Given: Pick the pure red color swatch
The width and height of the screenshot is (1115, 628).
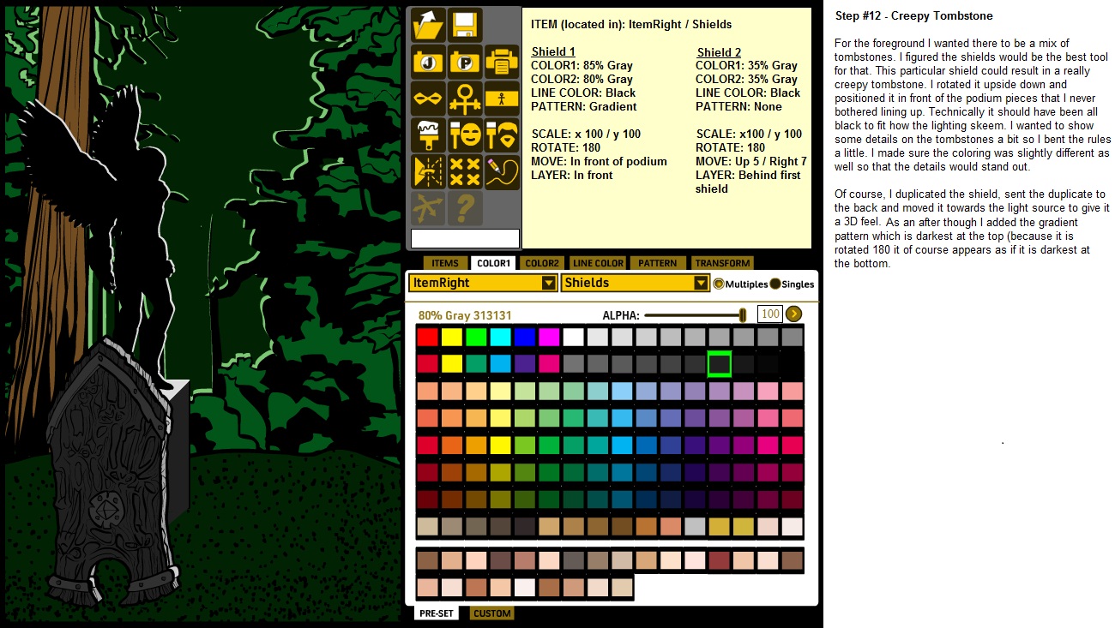Looking at the screenshot, I should coord(427,338).
